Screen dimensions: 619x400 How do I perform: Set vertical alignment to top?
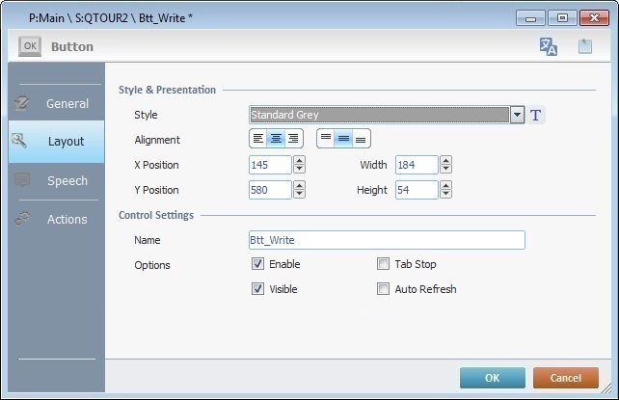[x=327, y=139]
